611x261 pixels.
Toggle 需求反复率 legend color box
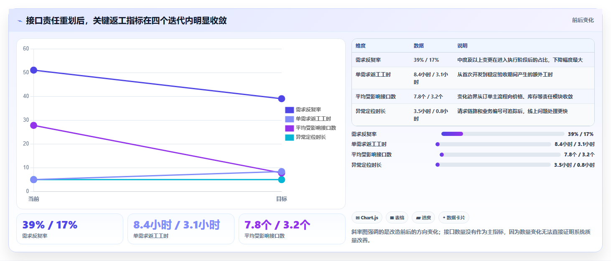[290, 110]
